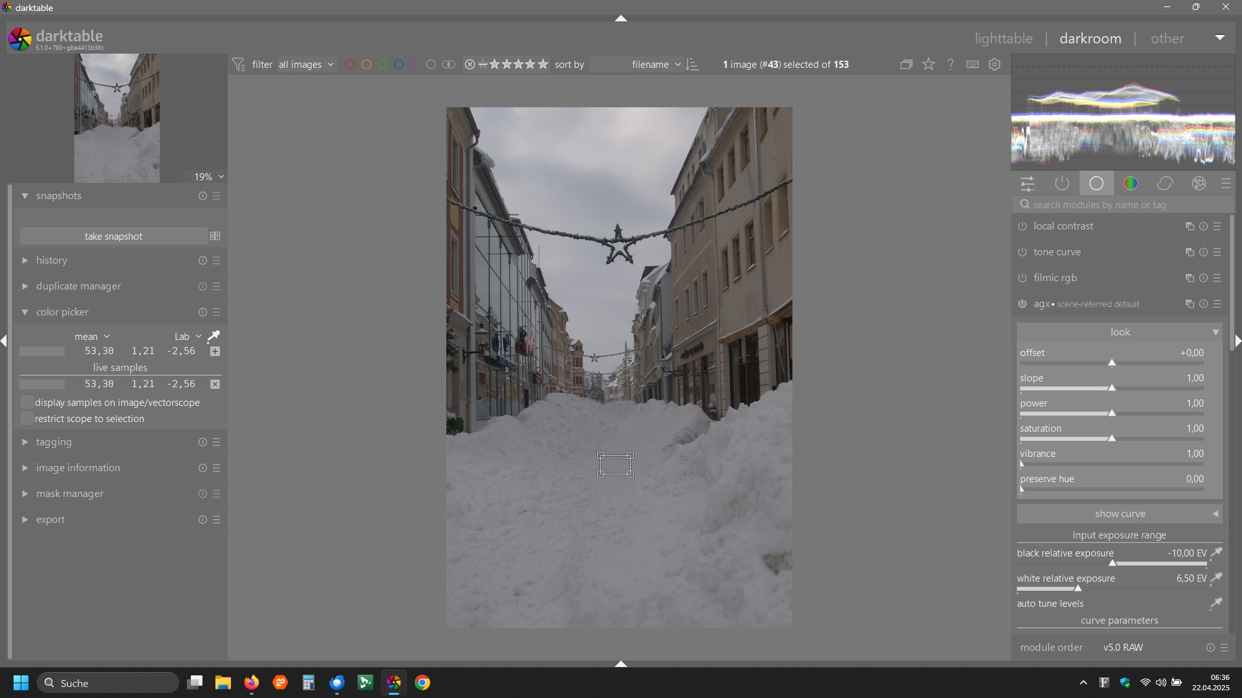Click the reverse sort order icon
The image size is (1242, 698).
[693, 65]
